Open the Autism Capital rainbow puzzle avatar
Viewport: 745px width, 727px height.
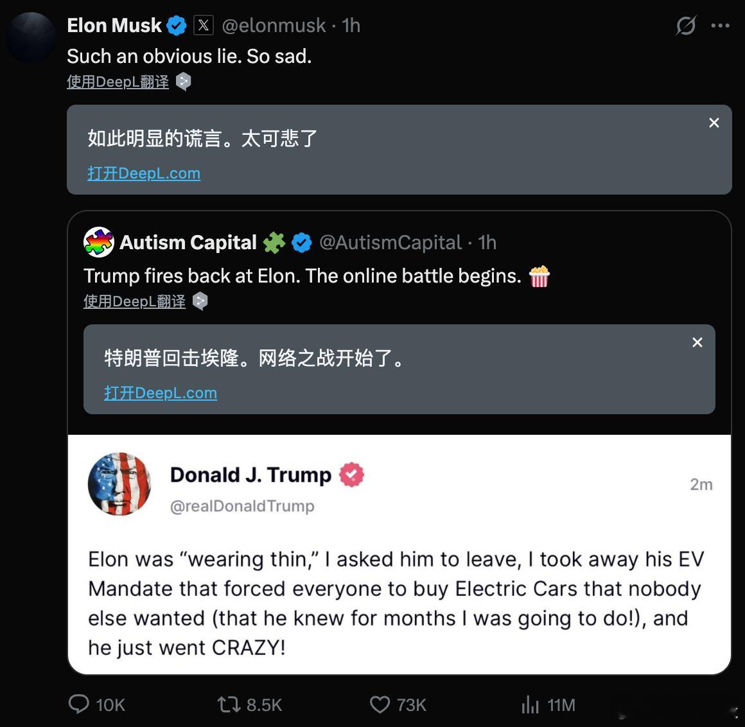(99, 242)
